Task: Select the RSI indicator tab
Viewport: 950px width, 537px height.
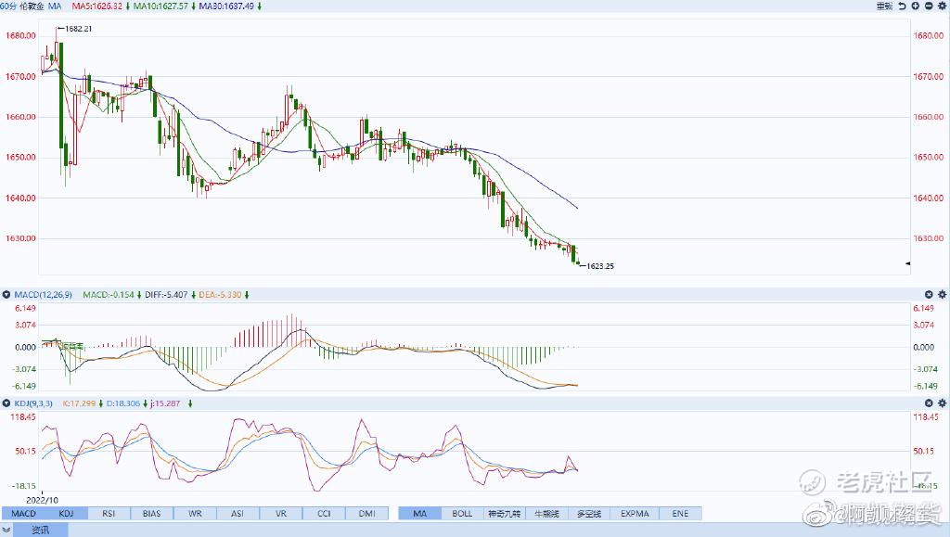Action: (x=109, y=514)
